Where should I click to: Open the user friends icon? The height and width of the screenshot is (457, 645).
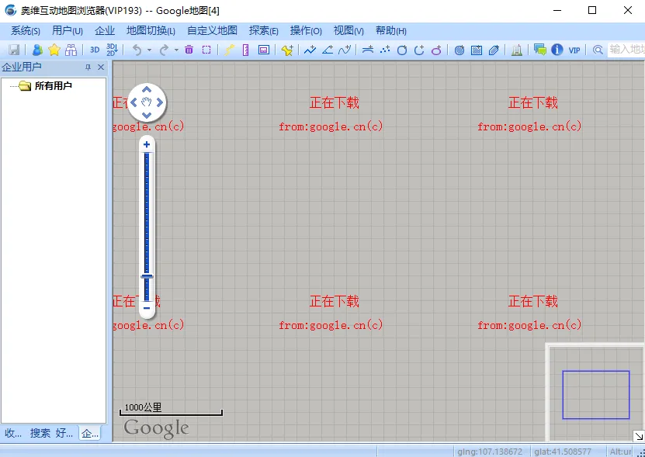coord(37,50)
